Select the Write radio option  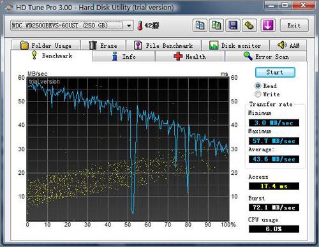coord(258,94)
